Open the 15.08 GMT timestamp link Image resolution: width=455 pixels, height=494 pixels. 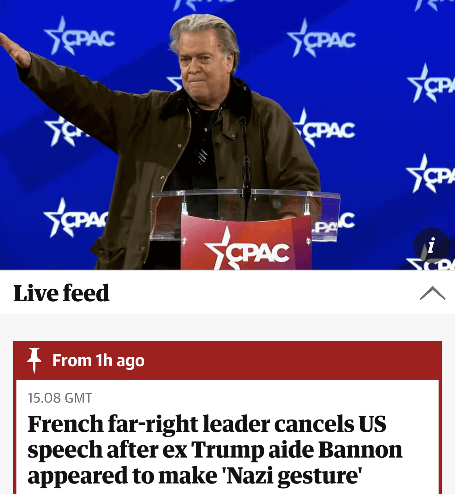tap(60, 398)
